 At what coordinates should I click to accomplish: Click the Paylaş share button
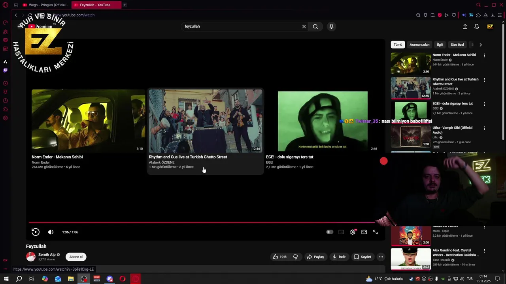point(315,257)
